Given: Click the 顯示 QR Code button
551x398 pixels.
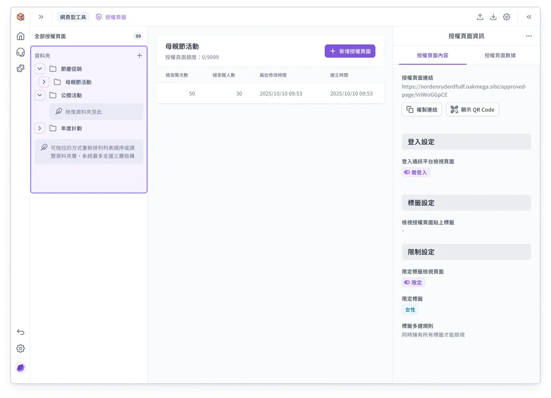Looking at the screenshot, I should (x=473, y=110).
